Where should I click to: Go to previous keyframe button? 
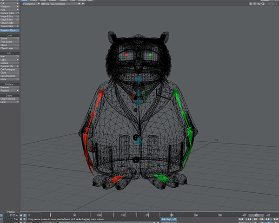[x=248, y=219]
